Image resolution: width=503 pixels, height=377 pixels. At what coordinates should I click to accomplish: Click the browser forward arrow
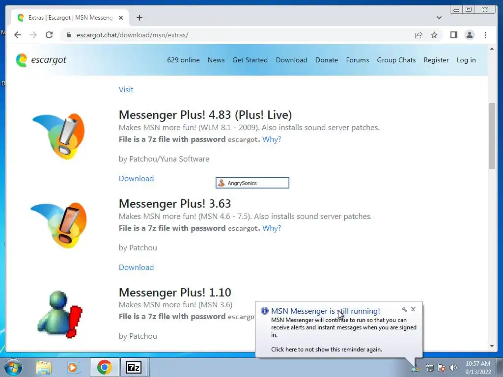(x=33, y=35)
